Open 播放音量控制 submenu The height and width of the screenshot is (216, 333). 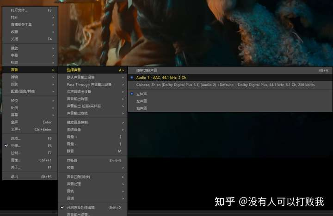click(93, 122)
